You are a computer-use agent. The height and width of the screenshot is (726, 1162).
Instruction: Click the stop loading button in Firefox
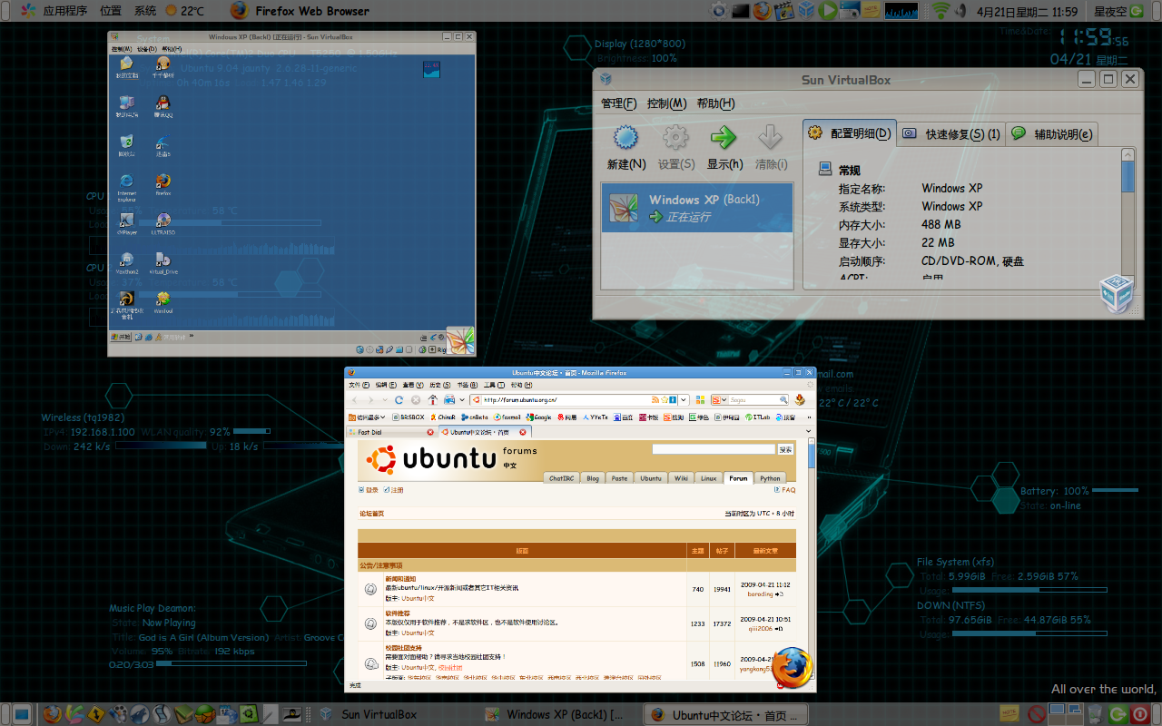416,400
